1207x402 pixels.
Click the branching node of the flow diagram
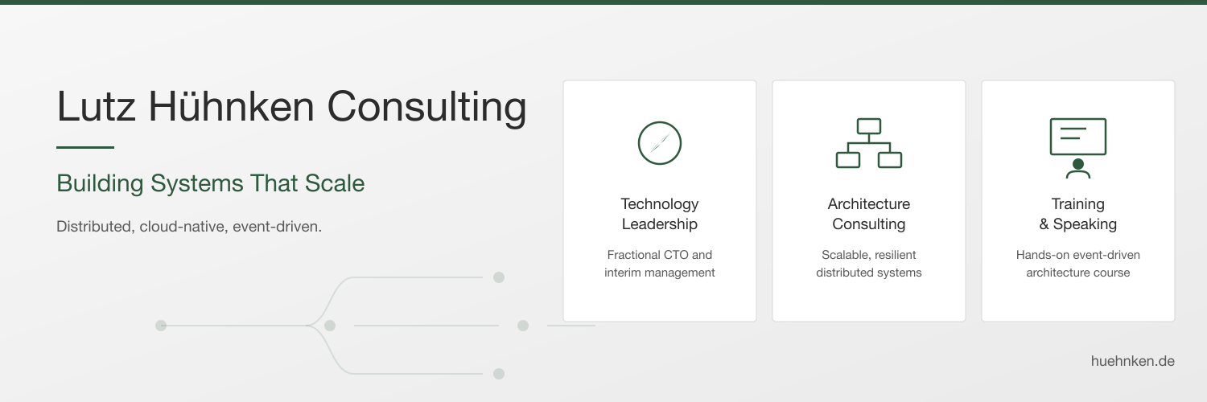point(330,326)
